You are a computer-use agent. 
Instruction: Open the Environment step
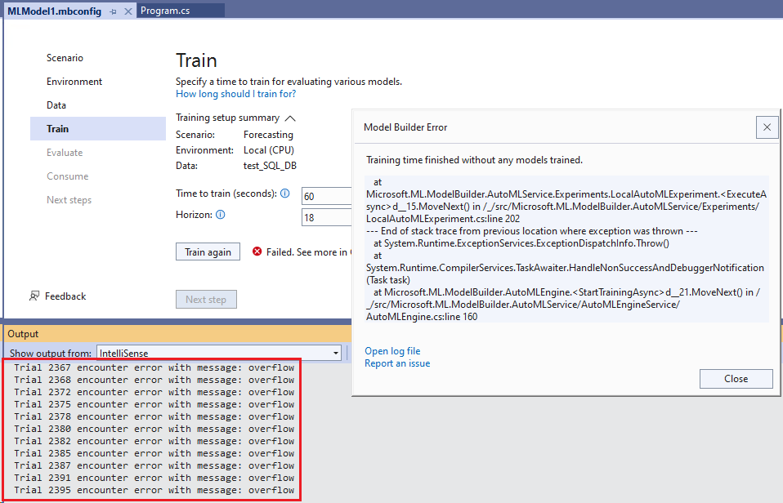(x=74, y=82)
